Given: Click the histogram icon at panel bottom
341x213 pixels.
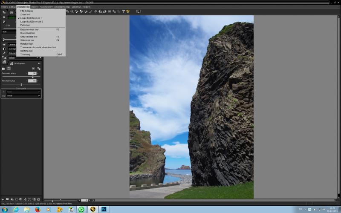Looking at the screenshot, I should click(3, 199).
